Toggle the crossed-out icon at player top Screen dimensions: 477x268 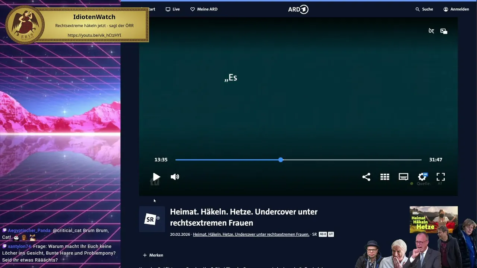(431, 31)
